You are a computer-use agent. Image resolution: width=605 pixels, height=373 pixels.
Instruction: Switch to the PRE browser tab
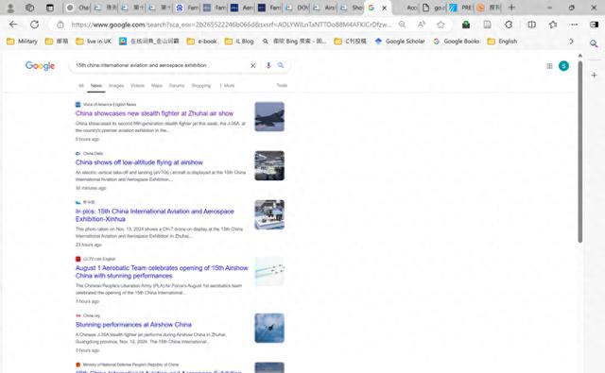460,8
